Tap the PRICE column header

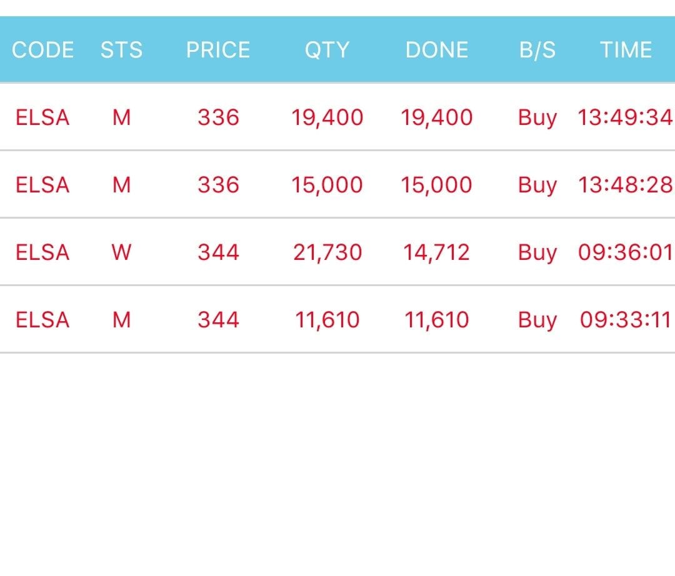[x=218, y=50]
